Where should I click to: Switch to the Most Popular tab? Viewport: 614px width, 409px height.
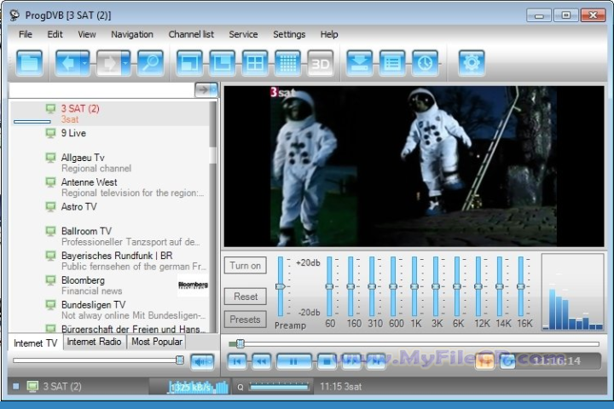click(157, 342)
